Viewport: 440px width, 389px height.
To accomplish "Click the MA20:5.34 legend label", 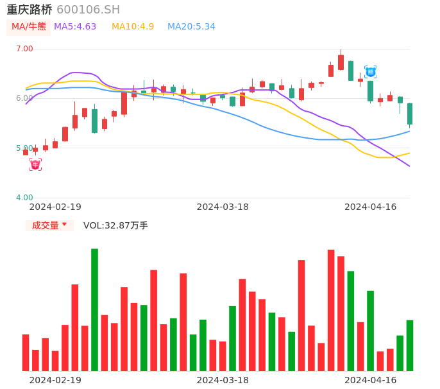I will 191,27.
